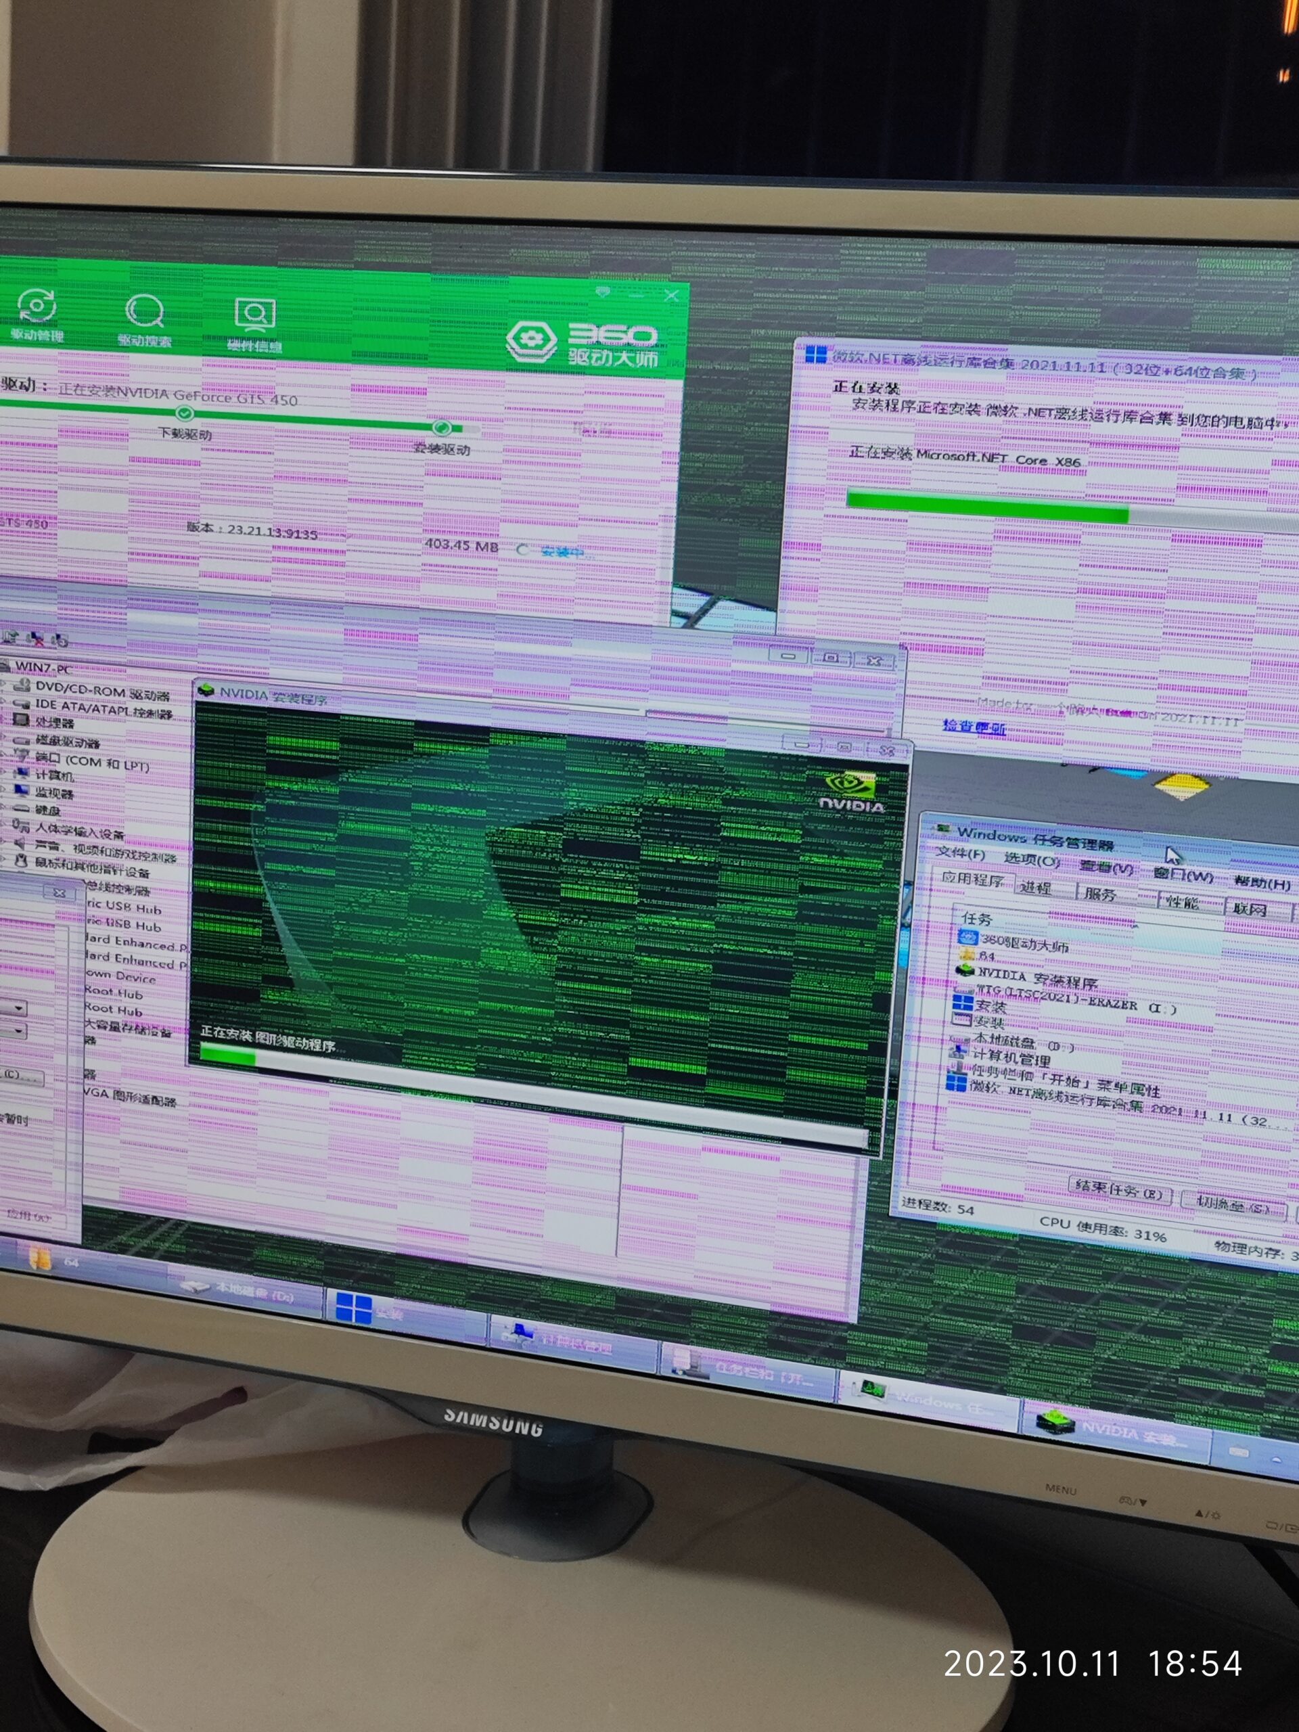Viewport: 1299px width, 1732px height.
Task: Click the 检查更新 link
Action: click(974, 726)
